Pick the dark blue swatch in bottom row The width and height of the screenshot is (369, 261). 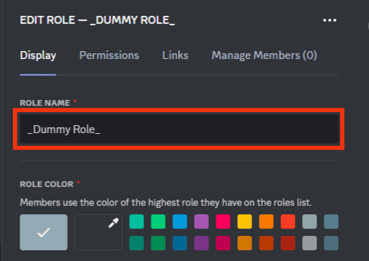click(180, 243)
